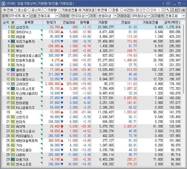The height and width of the screenshot is (169, 187).
Task: Click the up arrow icon in 고려아연 row
Action: tap(62, 84)
